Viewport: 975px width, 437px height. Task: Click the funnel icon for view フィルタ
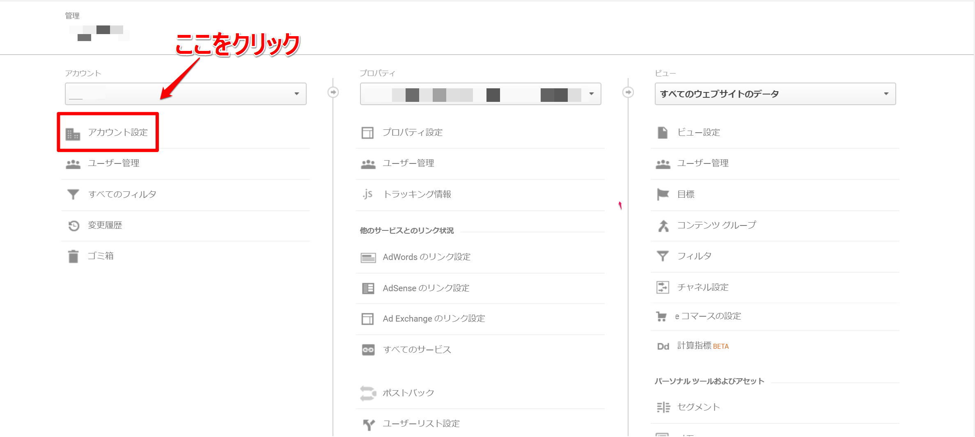(x=663, y=256)
